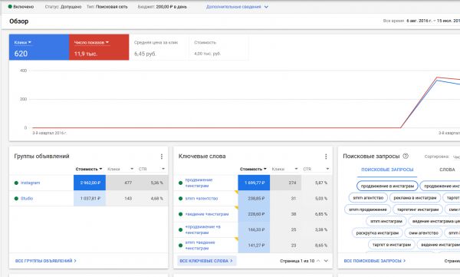Viewport: 460px width, 277px height.
Task: Click the green status dot beside Instagram ad group
Action: [16, 183]
